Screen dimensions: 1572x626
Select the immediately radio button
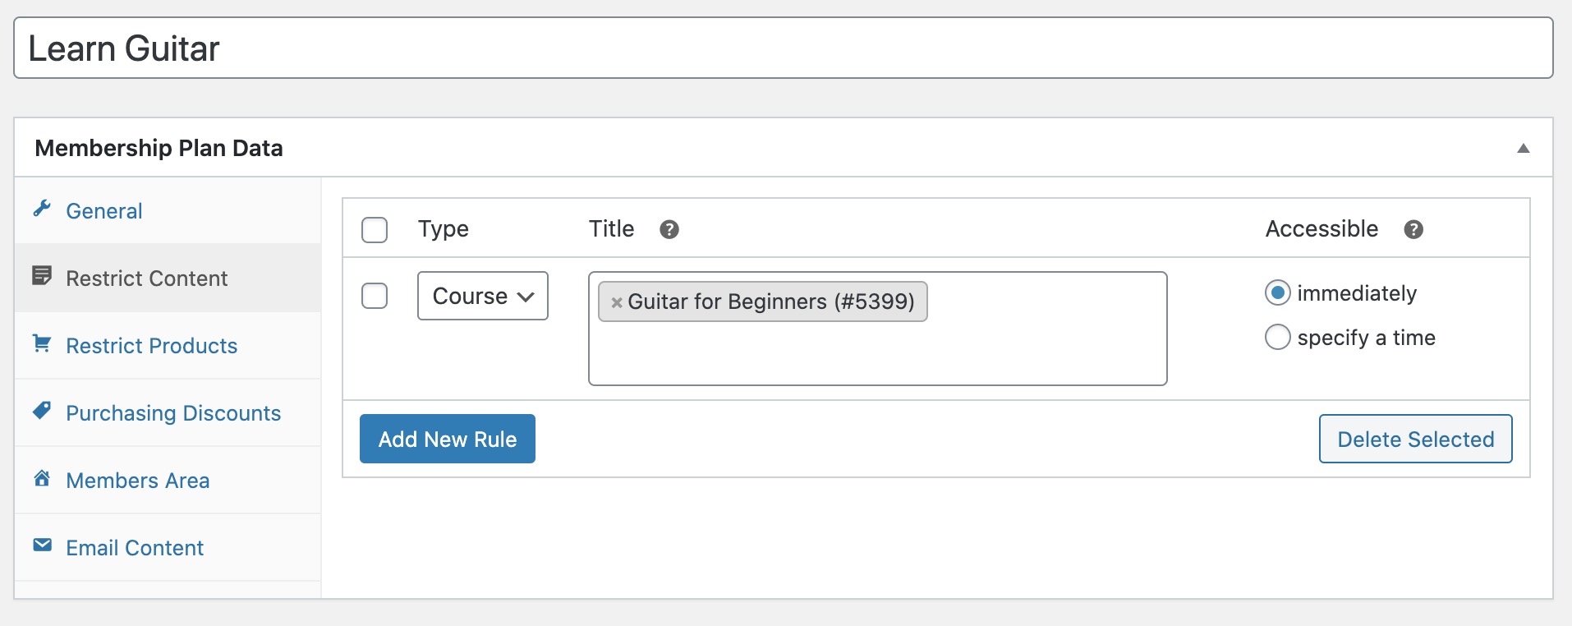1277,292
